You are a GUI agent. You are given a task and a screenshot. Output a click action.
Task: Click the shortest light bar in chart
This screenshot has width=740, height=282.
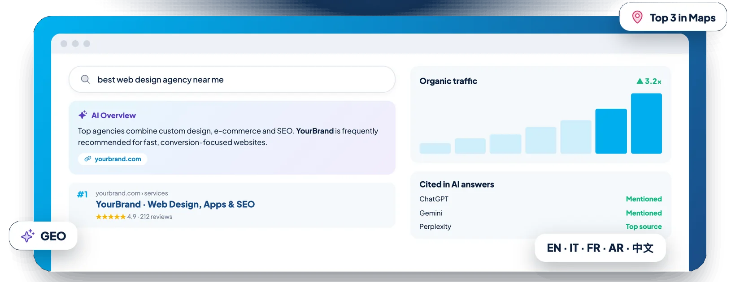[x=435, y=148]
